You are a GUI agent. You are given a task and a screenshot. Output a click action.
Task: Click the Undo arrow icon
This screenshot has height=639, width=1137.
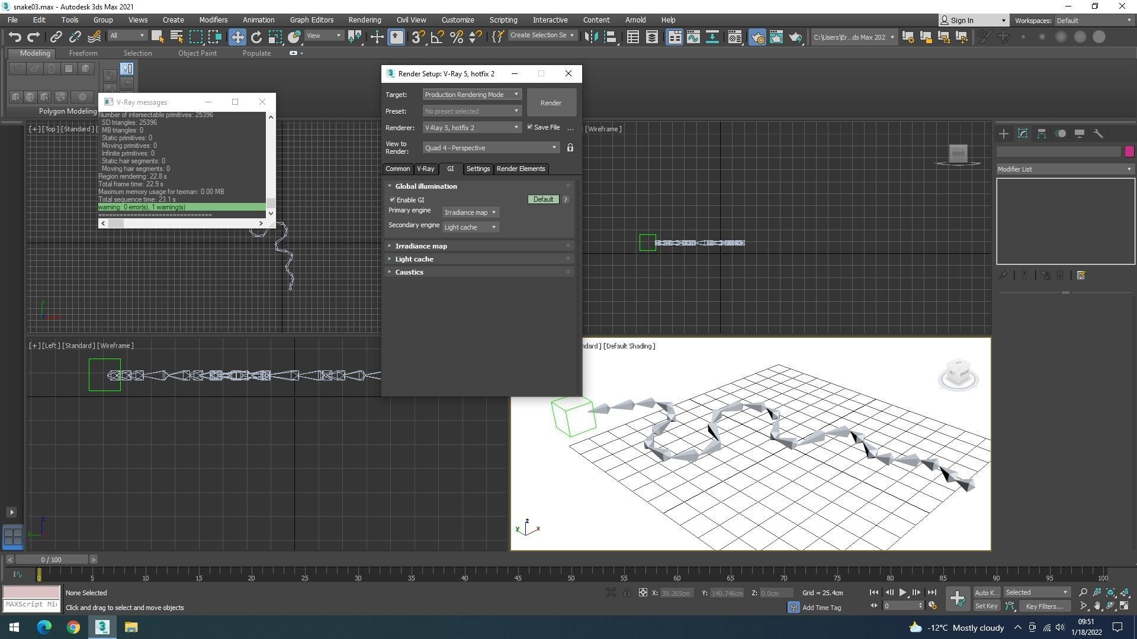tap(15, 37)
